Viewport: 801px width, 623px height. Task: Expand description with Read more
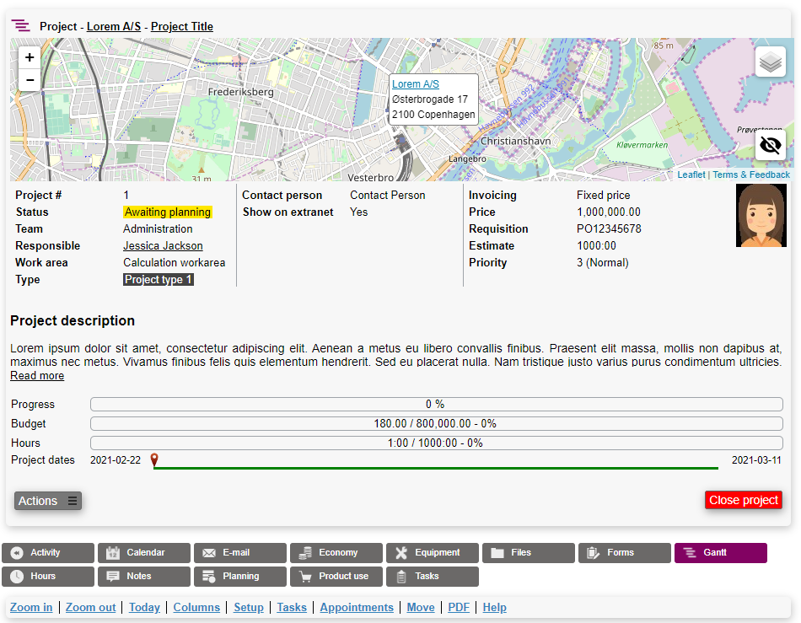click(37, 376)
